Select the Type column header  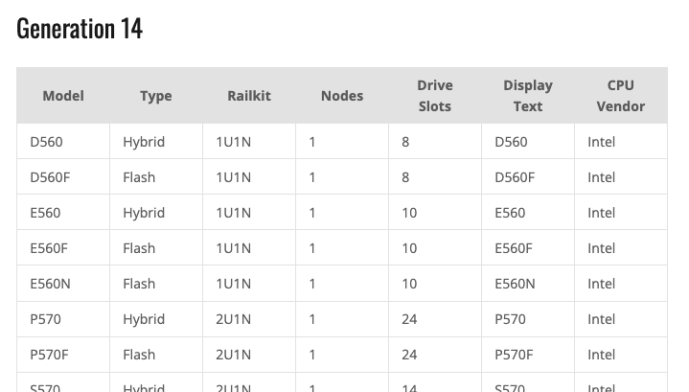pyautogui.click(x=155, y=96)
